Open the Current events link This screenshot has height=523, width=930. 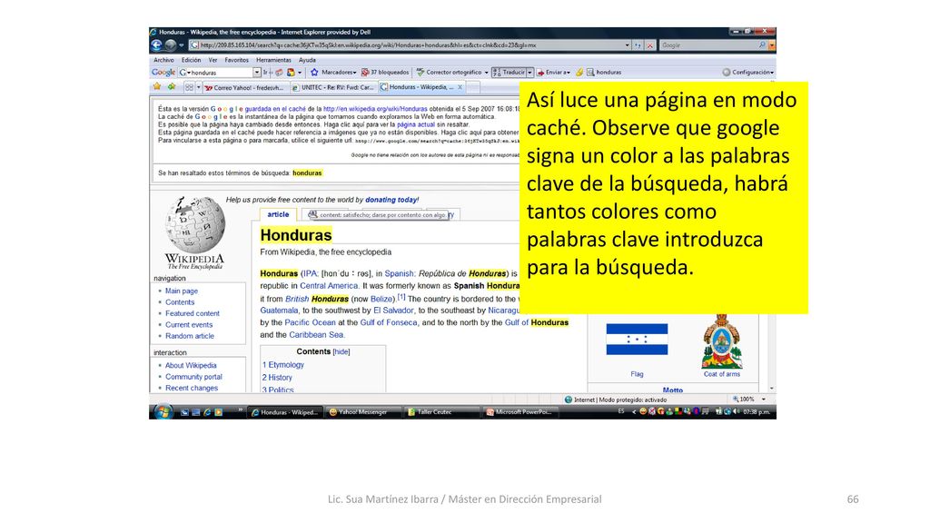pos(189,325)
